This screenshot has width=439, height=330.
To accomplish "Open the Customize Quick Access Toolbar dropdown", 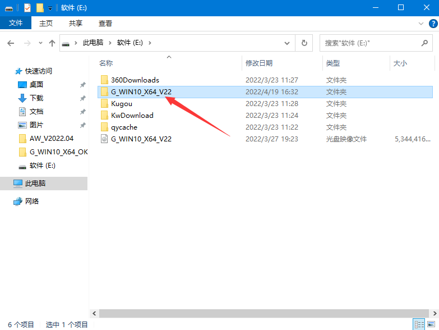I will point(50,8).
